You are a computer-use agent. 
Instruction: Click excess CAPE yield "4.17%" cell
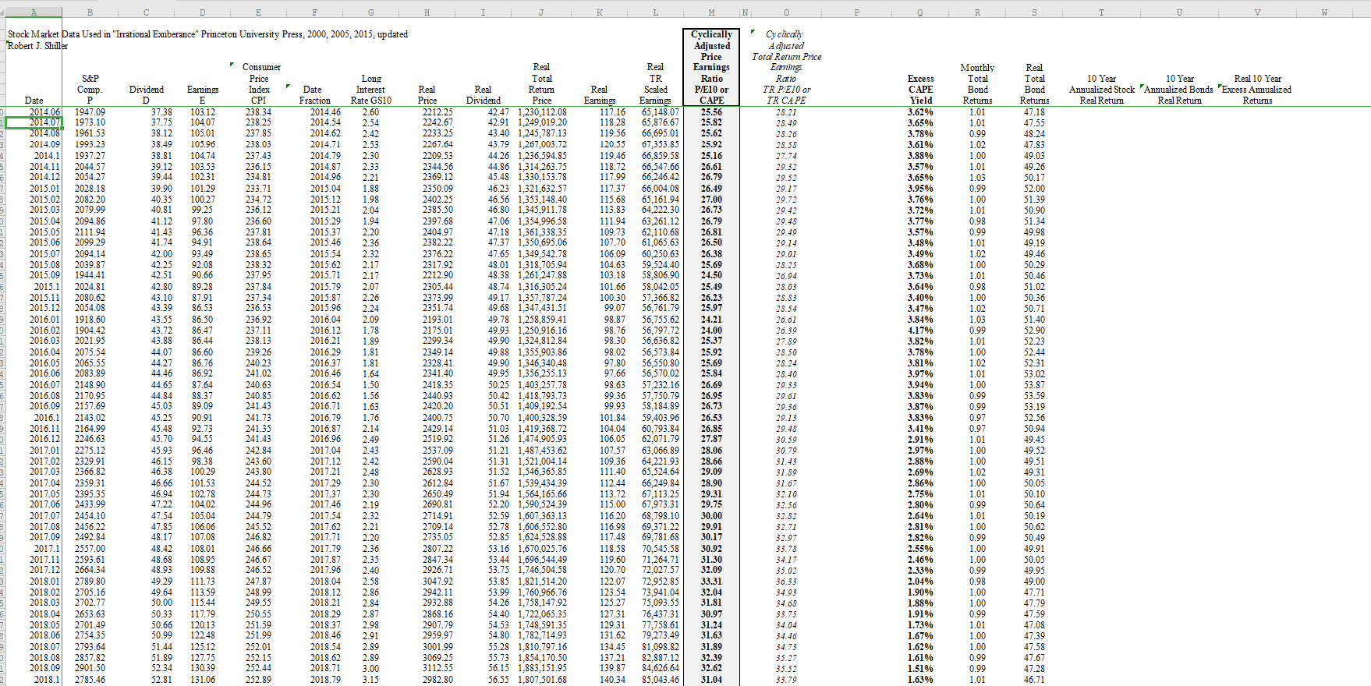click(920, 331)
